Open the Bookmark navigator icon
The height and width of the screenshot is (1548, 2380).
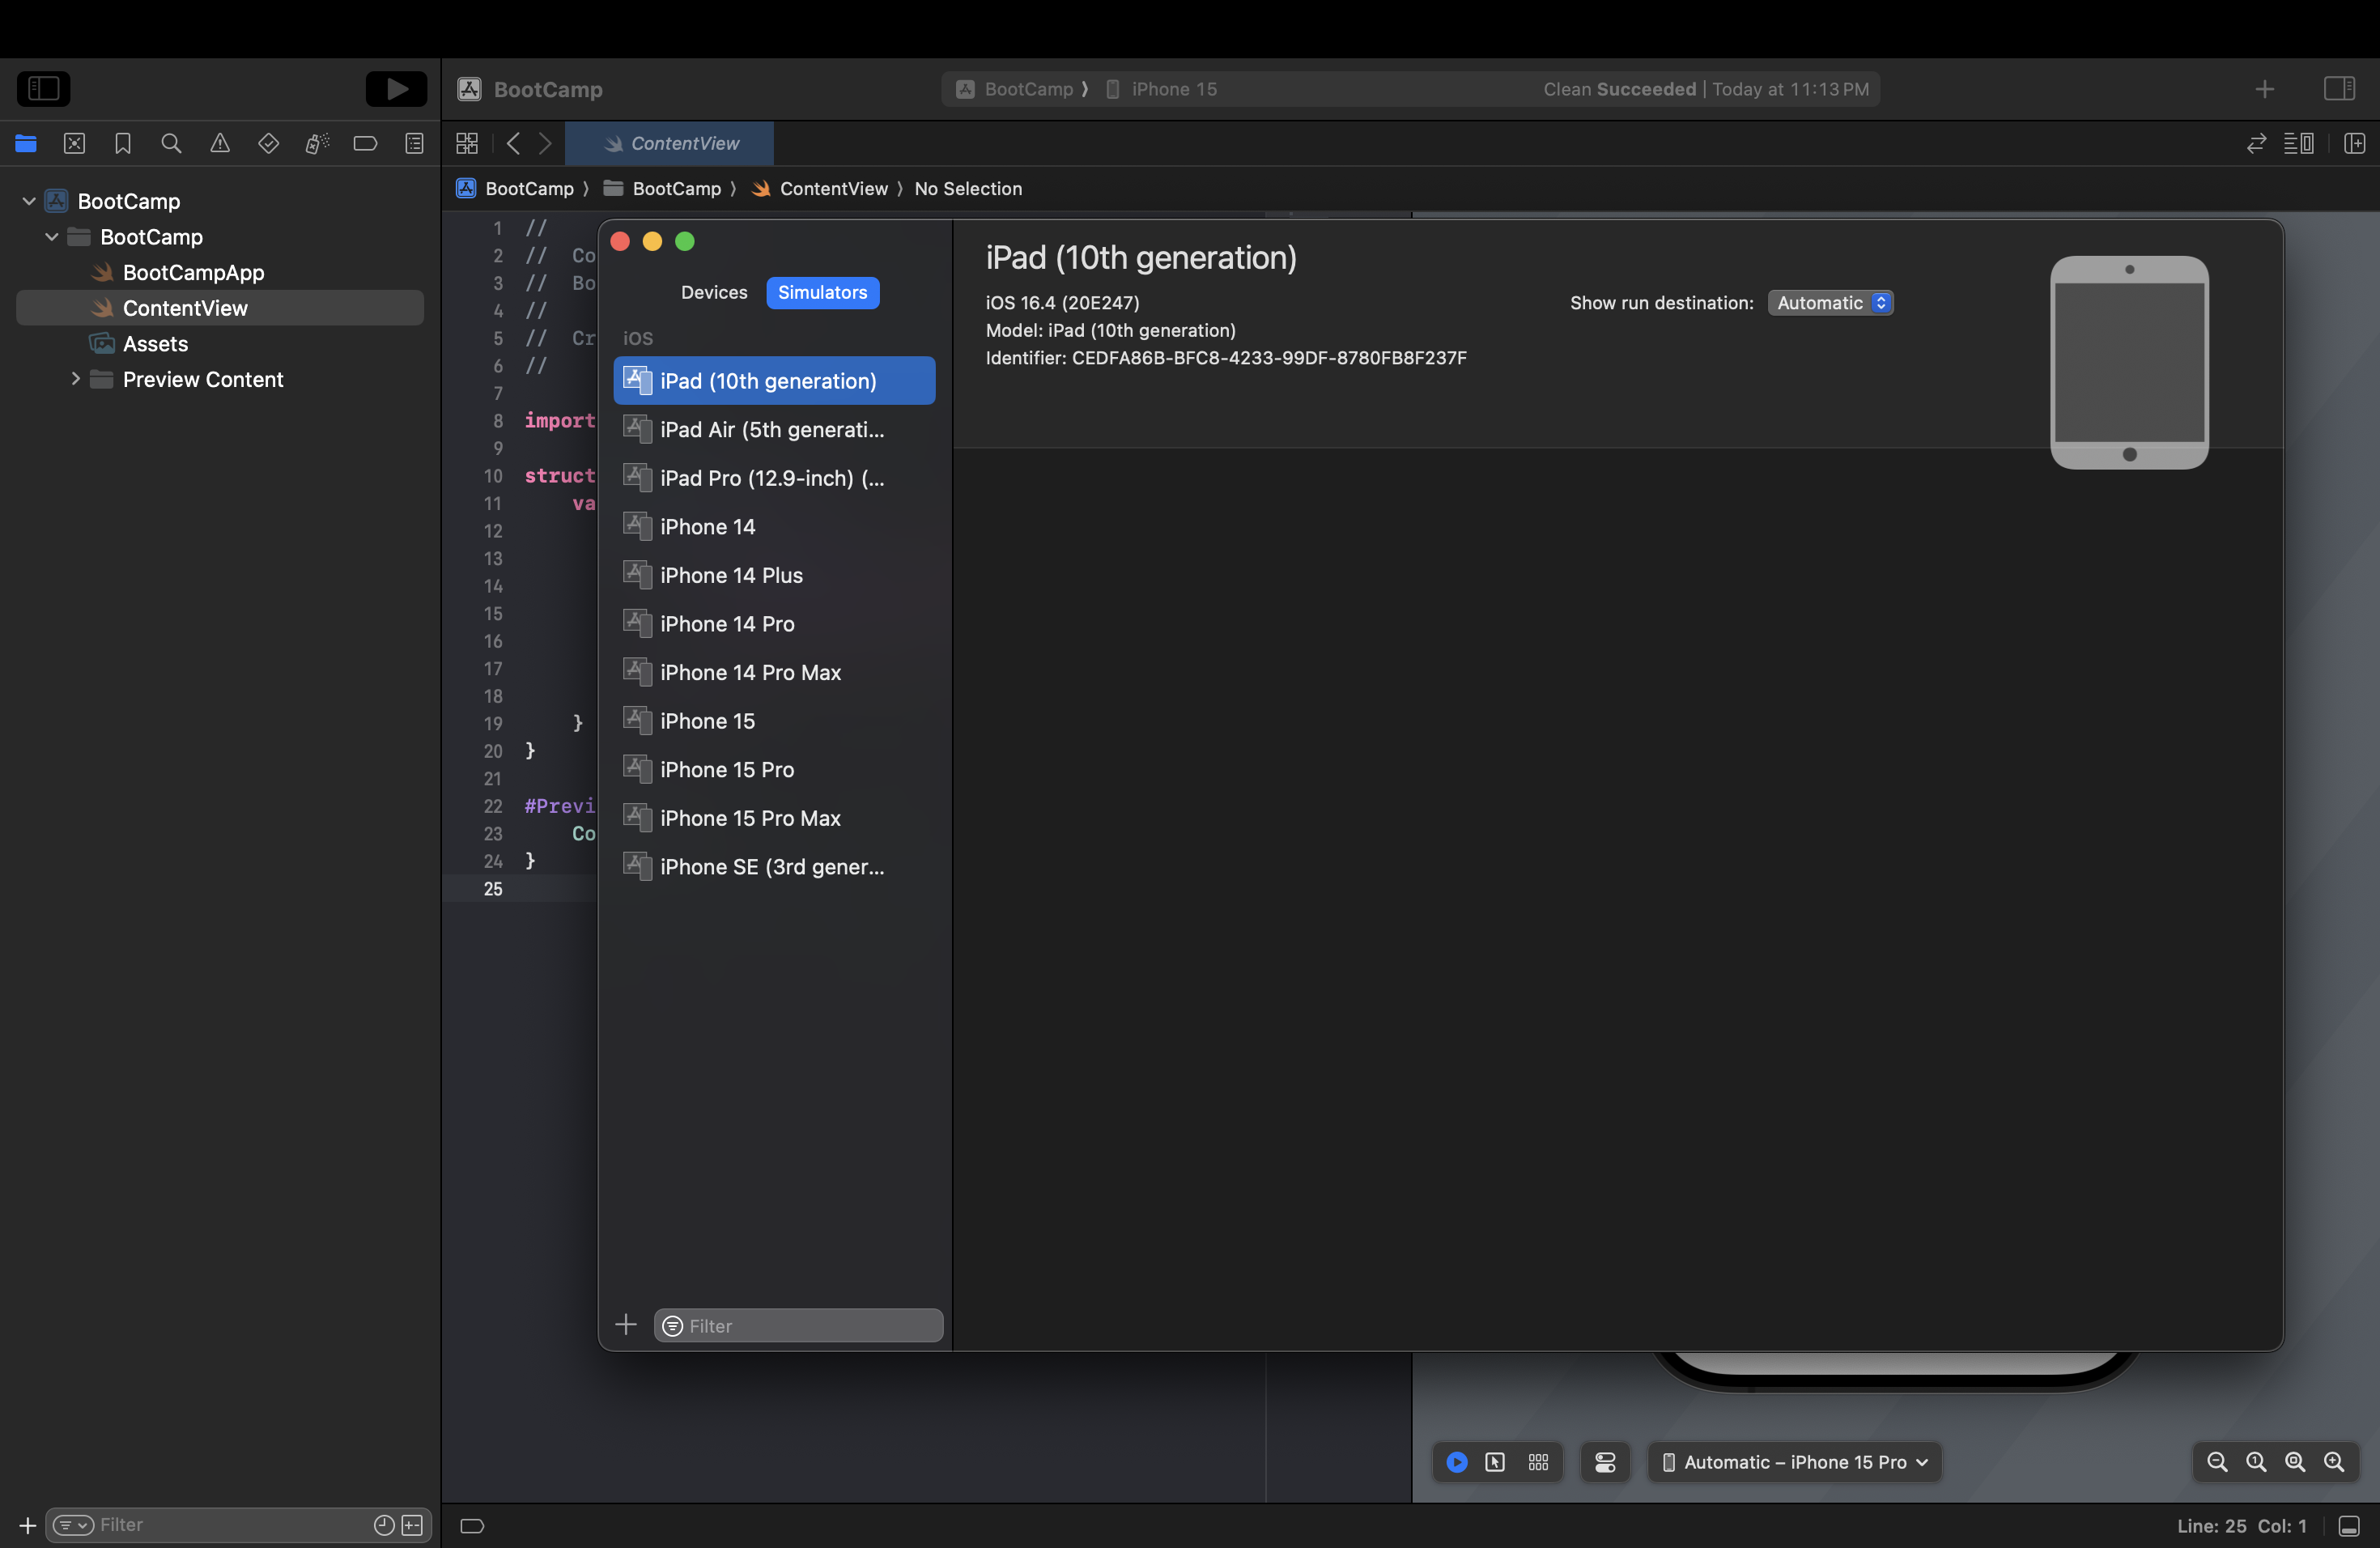(123, 144)
